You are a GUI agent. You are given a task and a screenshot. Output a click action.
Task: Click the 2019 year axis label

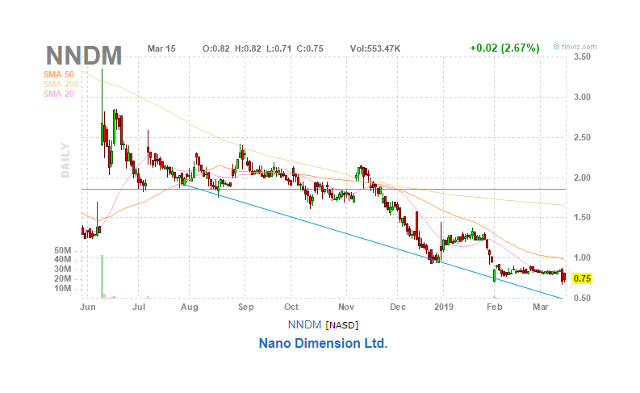click(x=444, y=307)
